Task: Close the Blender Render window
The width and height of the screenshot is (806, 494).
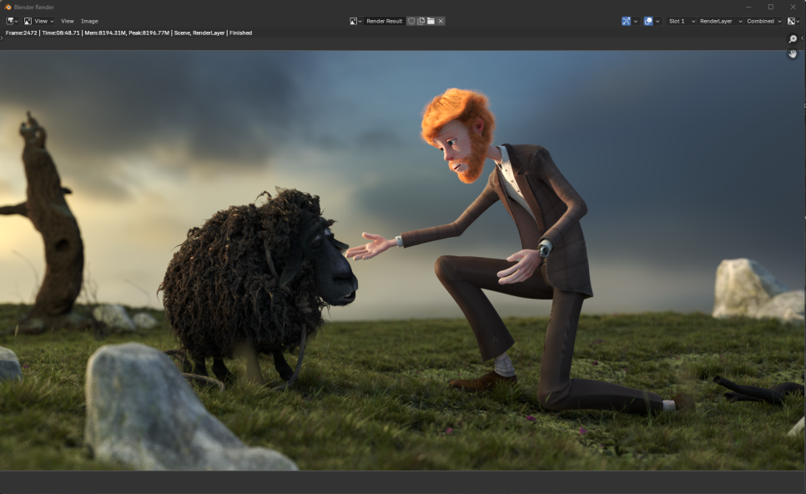Action: 793,7
